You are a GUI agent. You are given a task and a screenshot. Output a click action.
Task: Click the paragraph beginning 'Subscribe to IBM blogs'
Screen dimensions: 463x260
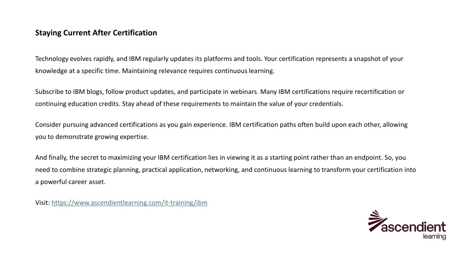pos(220,97)
